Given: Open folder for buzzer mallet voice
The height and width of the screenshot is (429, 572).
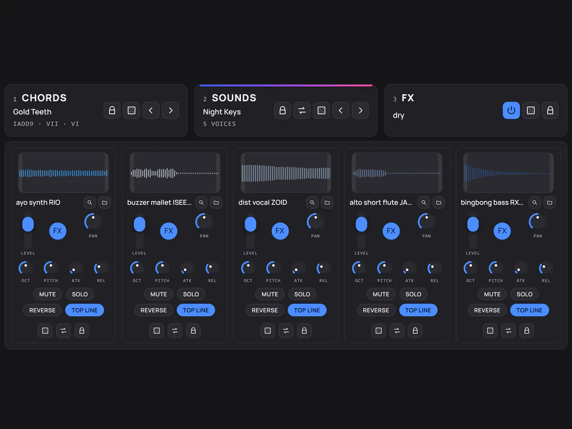Looking at the screenshot, I should 216,203.
